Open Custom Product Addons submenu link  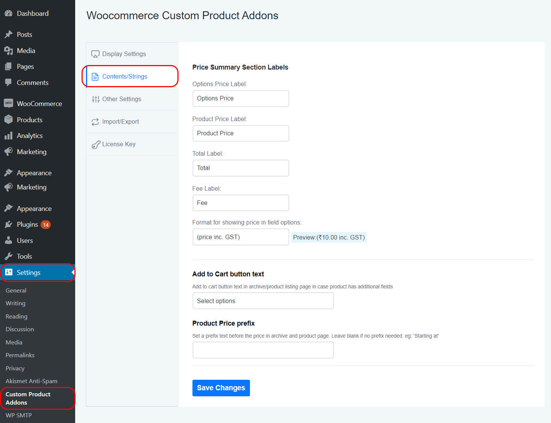(28, 398)
